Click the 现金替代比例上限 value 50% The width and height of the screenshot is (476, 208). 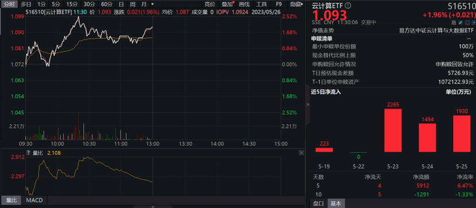[469, 55]
